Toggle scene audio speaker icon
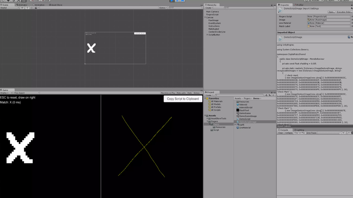The height and width of the screenshot is (198, 353). pos(31,8)
